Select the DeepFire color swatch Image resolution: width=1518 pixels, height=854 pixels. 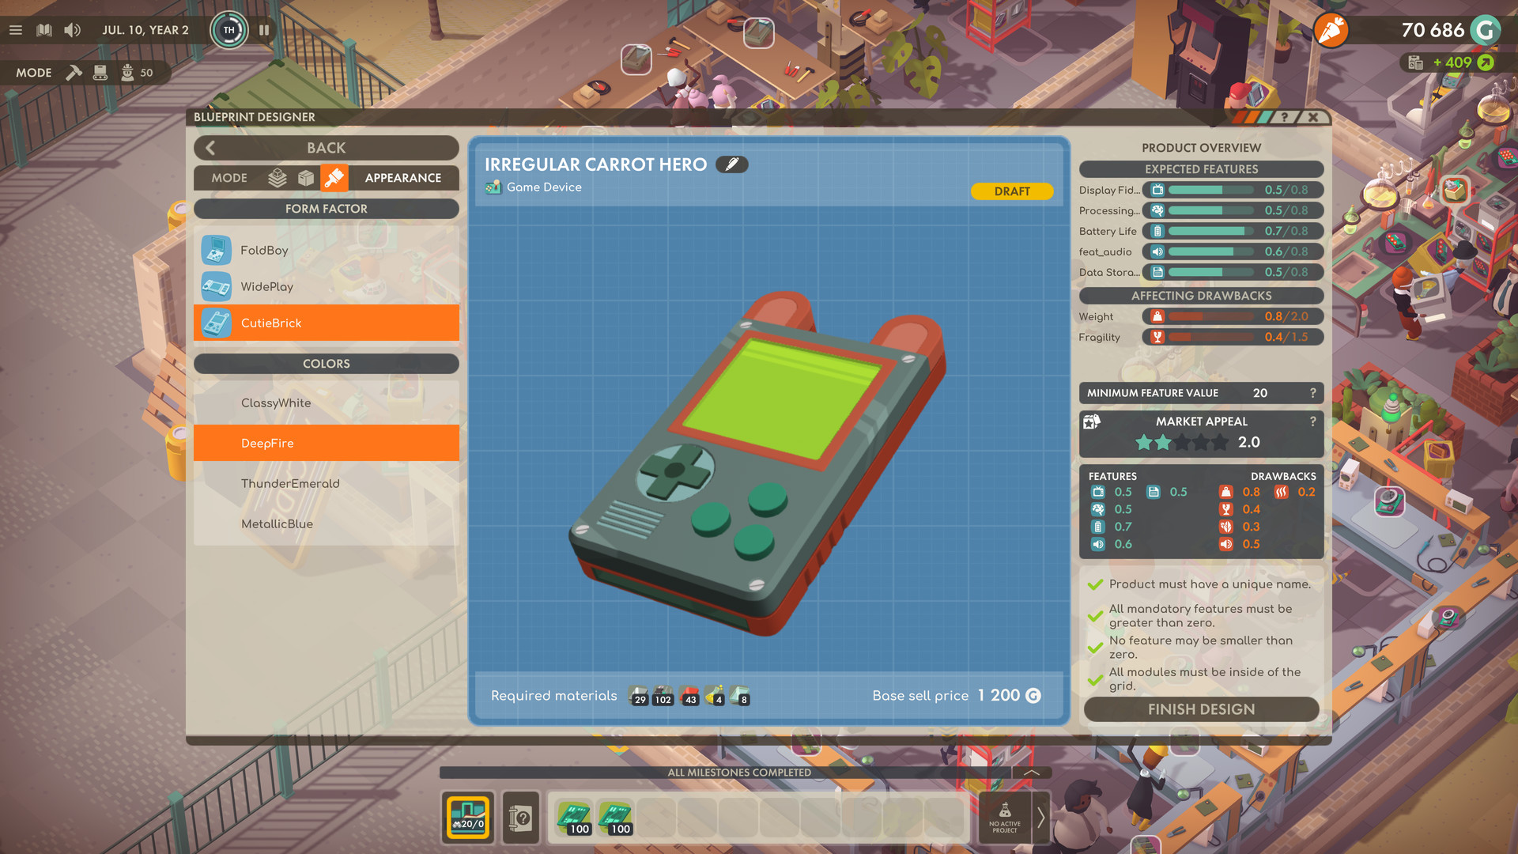pos(325,442)
